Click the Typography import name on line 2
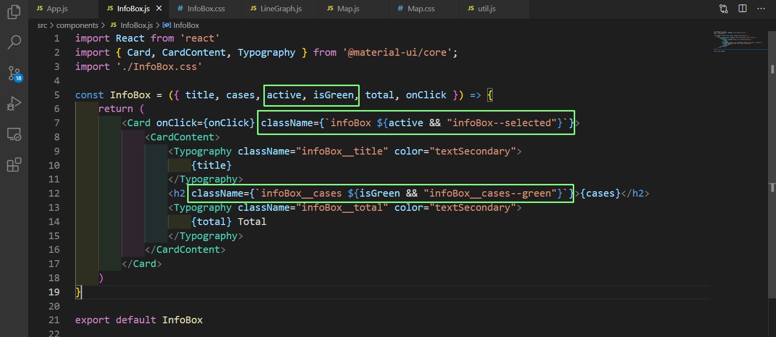776x337 pixels. (x=266, y=52)
